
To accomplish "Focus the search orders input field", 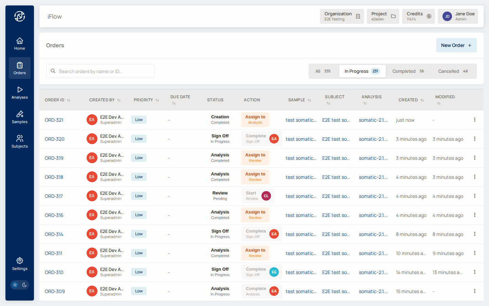I will (101, 71).
